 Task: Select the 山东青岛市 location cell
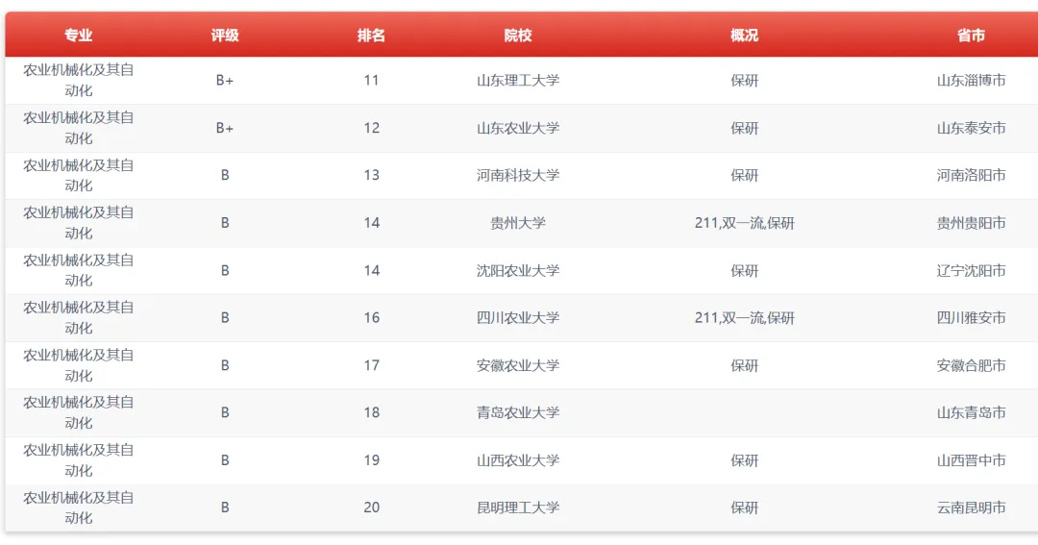tap(971, 412)
